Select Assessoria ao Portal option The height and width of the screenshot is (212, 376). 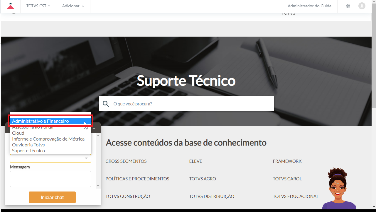pos(50,127)
